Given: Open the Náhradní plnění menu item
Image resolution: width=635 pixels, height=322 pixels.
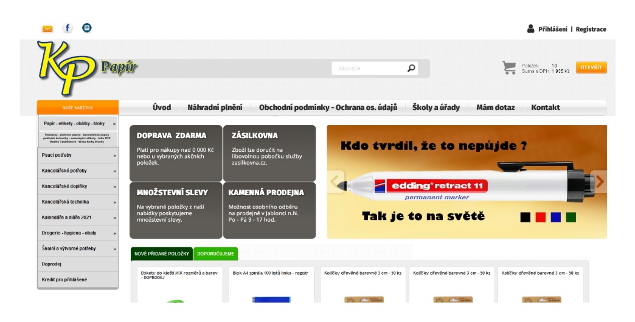Looking at the screenshot, I should tap(215, 108).
